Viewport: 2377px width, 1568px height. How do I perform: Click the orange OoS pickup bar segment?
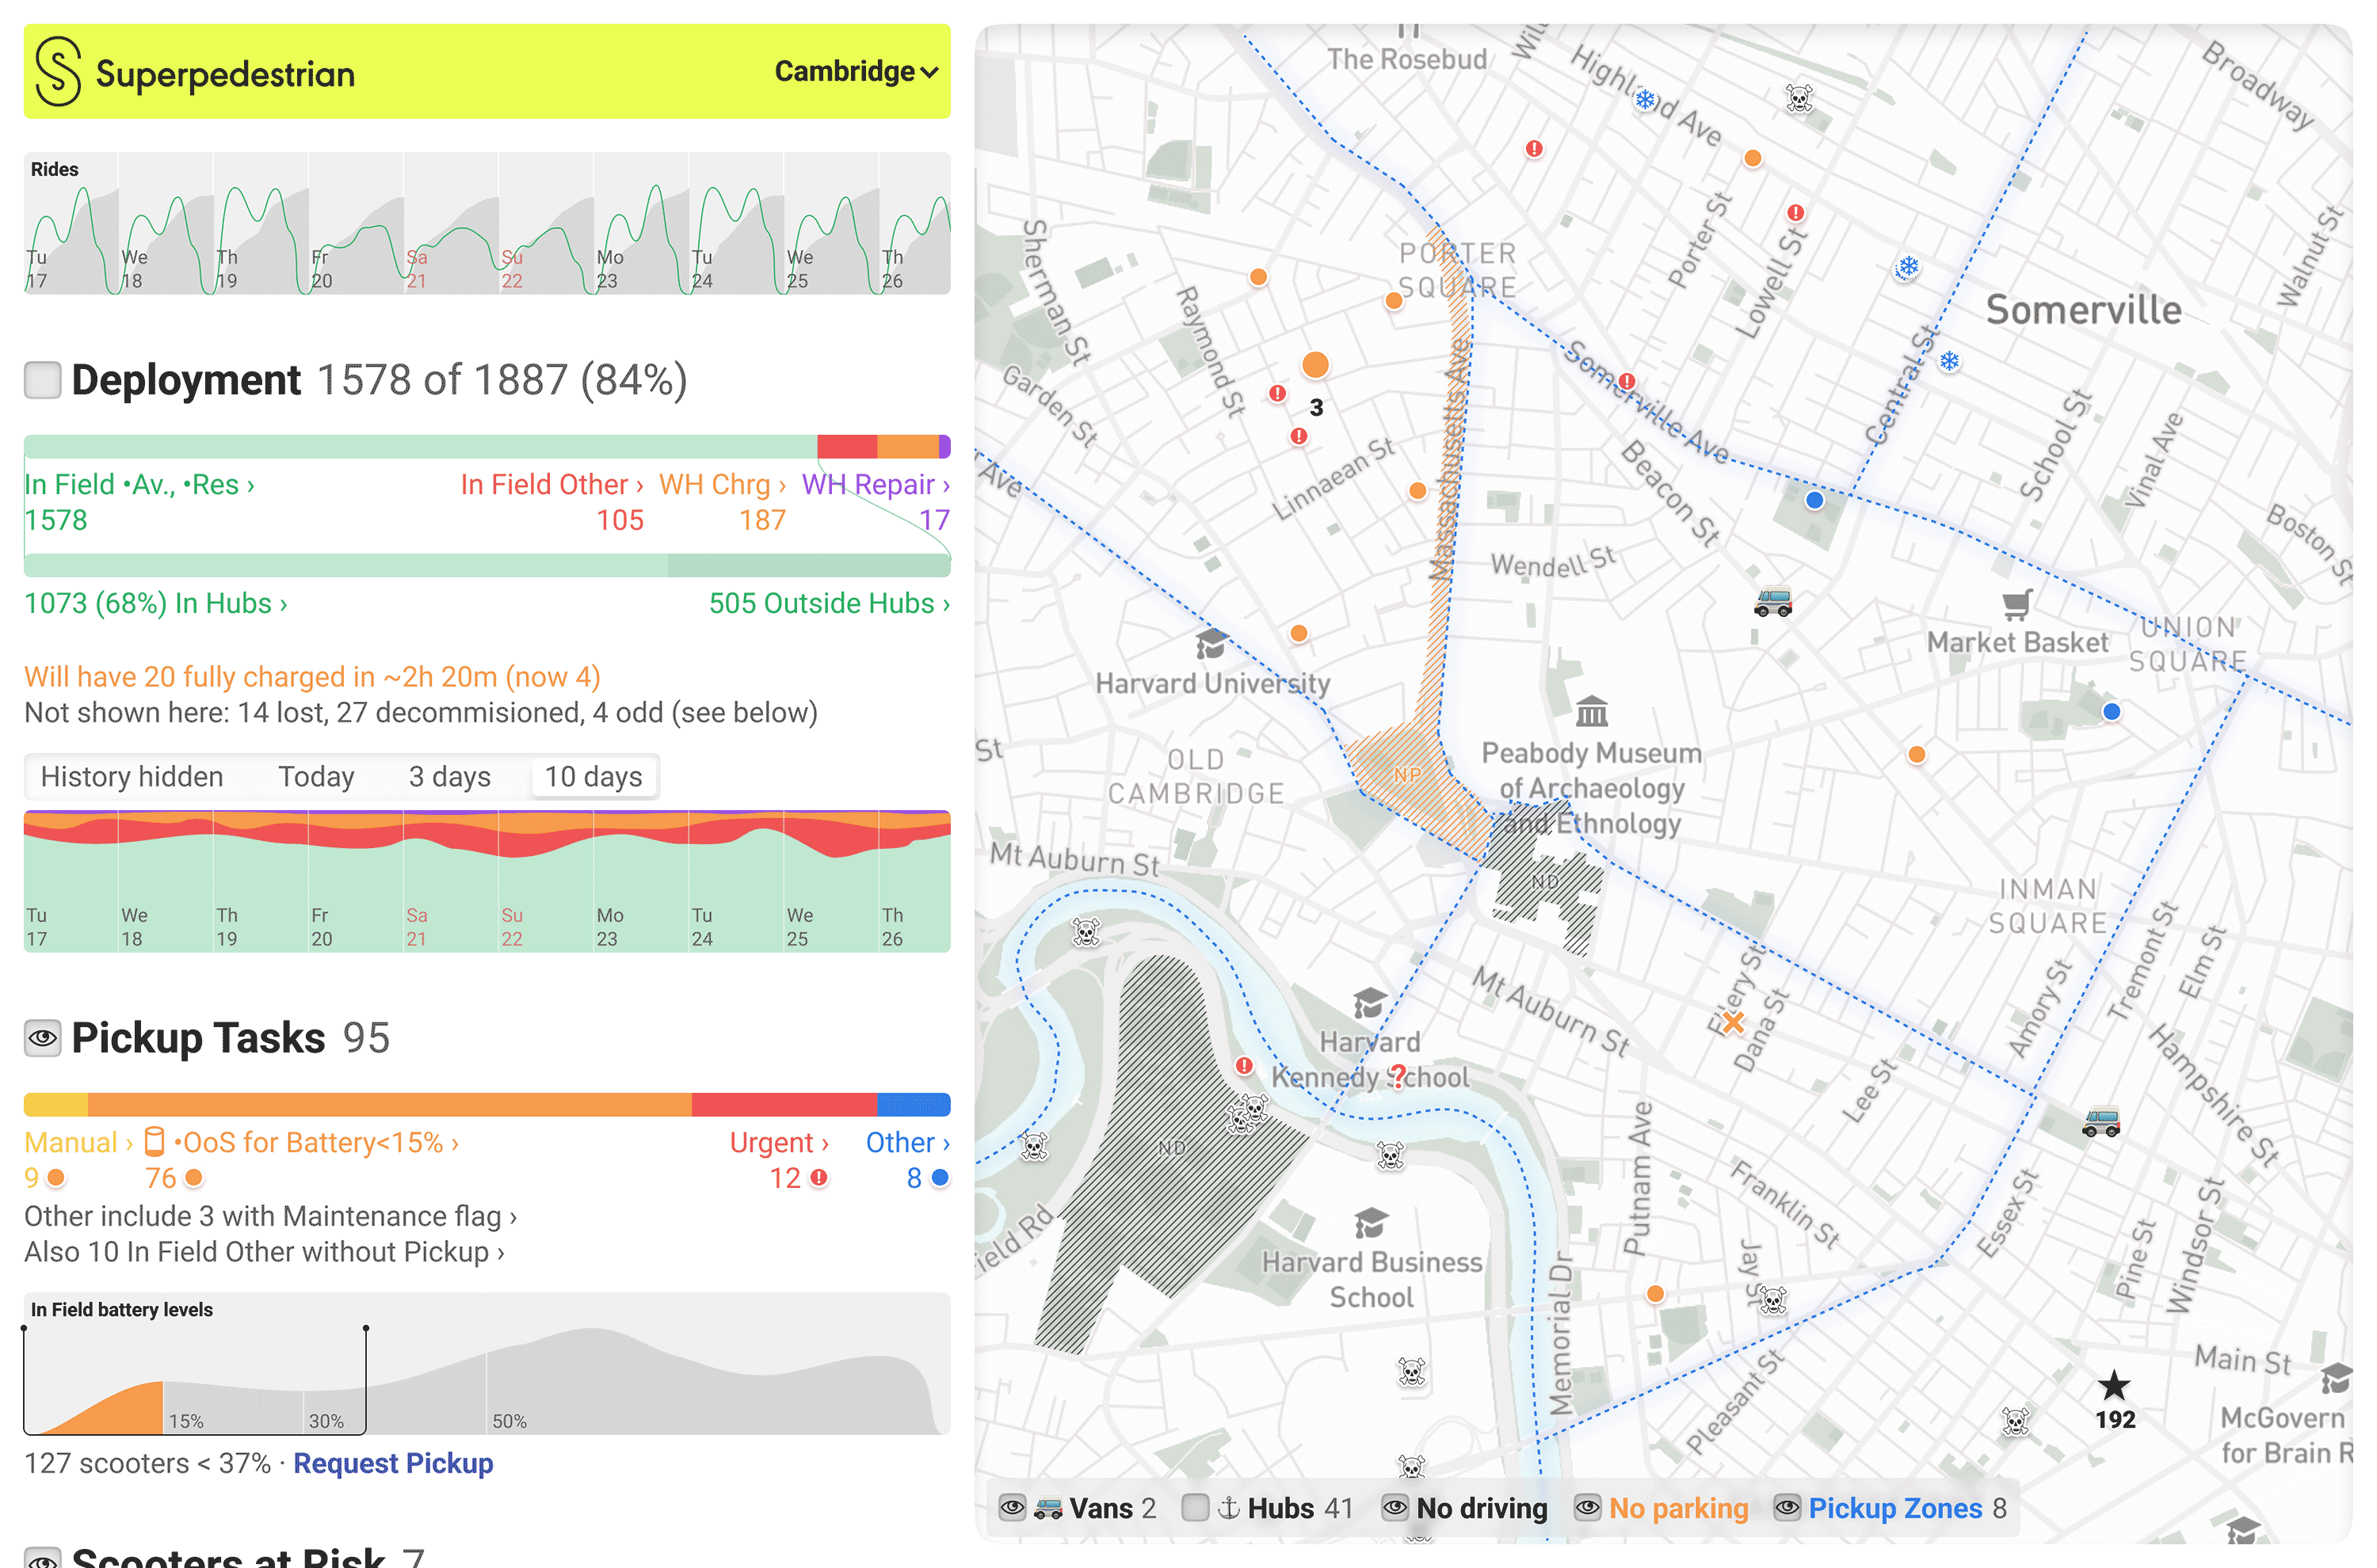coord(390,1104)
